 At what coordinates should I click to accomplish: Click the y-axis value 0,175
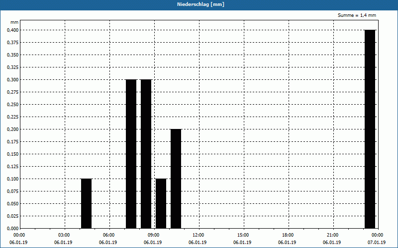pos(13,142)
